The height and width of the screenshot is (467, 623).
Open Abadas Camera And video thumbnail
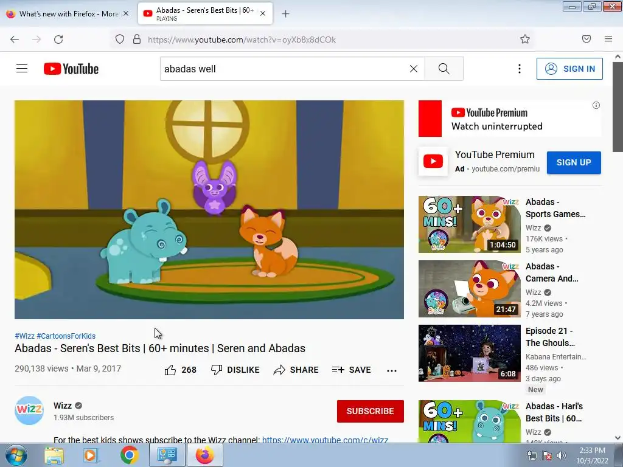point(469,289)
